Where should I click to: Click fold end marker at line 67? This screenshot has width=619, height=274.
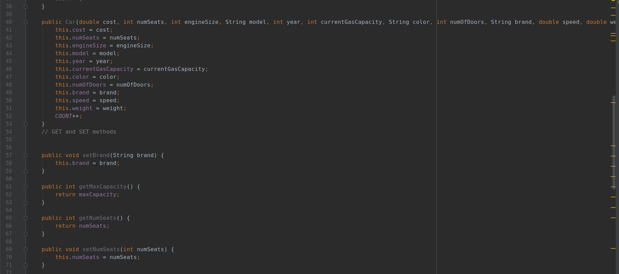pyautogui.click(x=26, y=234)
